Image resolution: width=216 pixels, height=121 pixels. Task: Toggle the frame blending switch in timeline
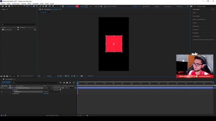tap(67, 83)
